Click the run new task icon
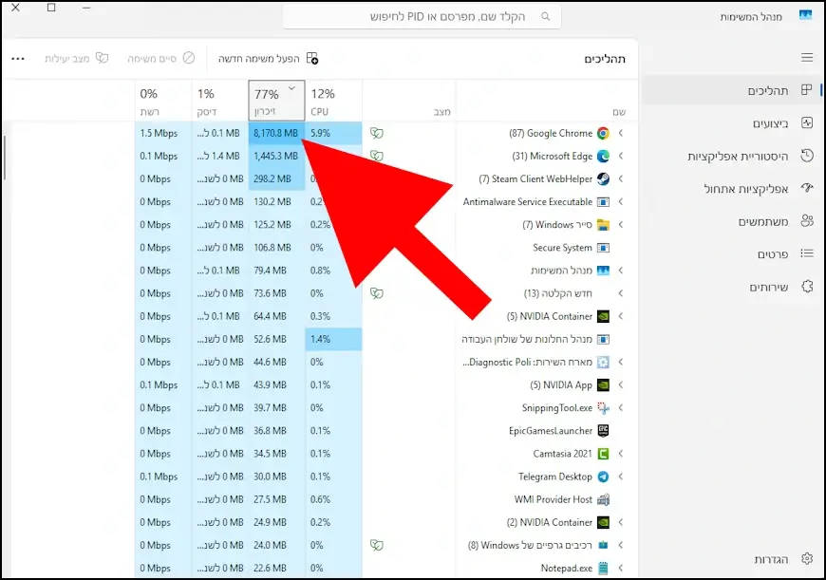This screenshot has height=580, width=826. tap(312, 58)
